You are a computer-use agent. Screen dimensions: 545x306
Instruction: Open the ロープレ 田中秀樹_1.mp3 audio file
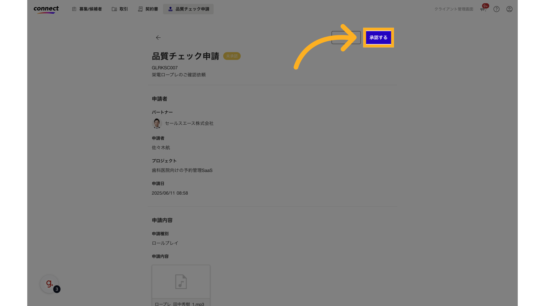click(181, 282)
